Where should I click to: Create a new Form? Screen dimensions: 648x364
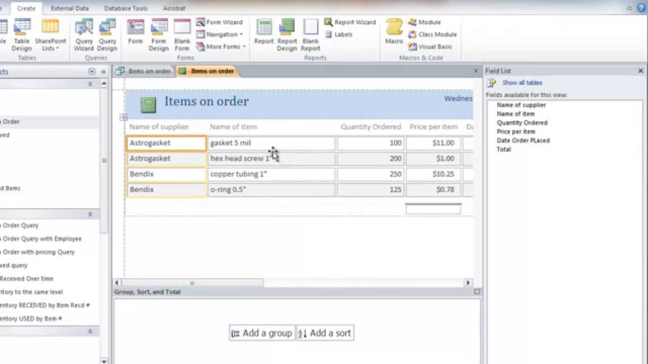pos(135,32)
